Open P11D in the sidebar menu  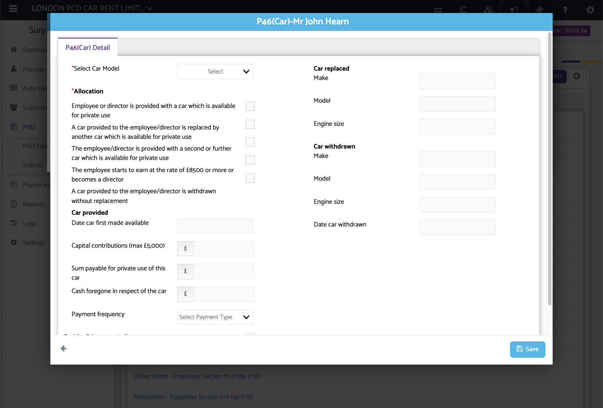tap(29, 127)
